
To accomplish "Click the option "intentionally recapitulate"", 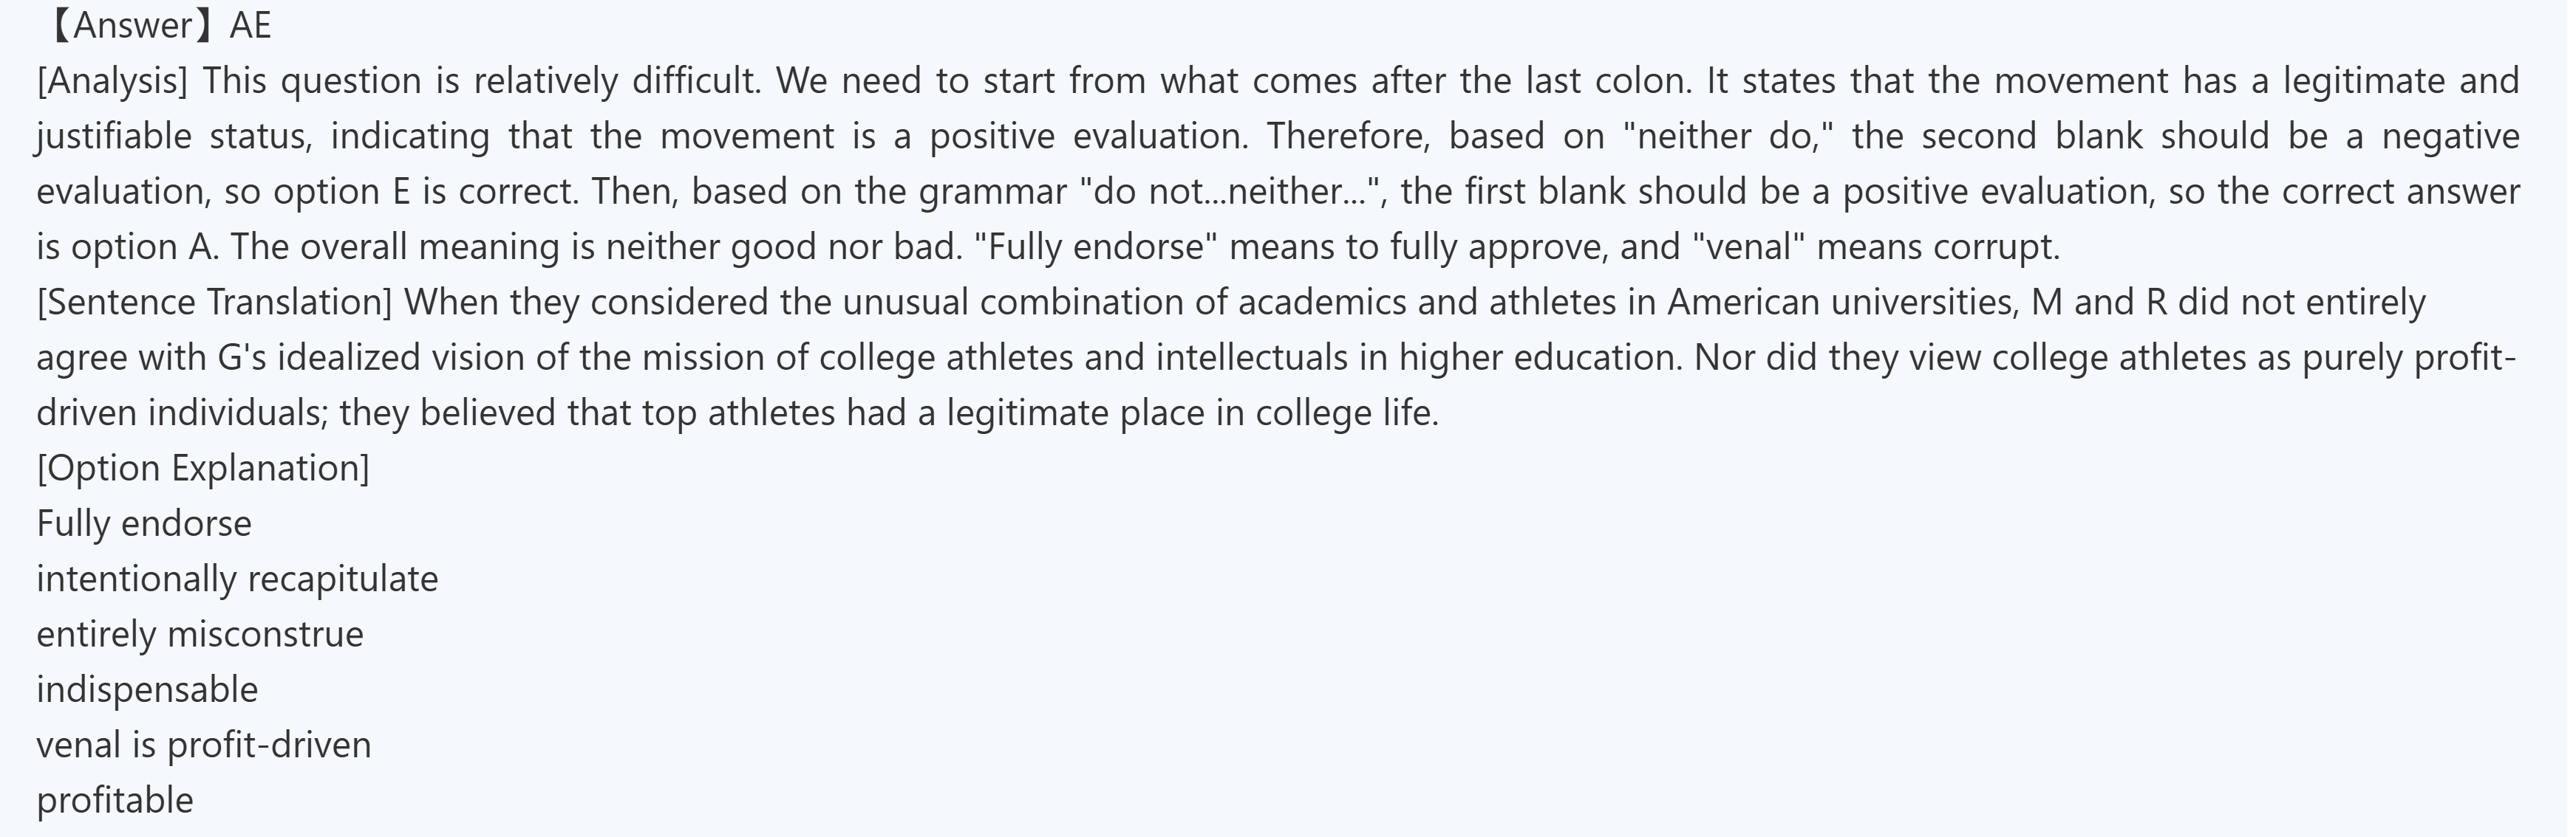I will [x=237, y=579].
